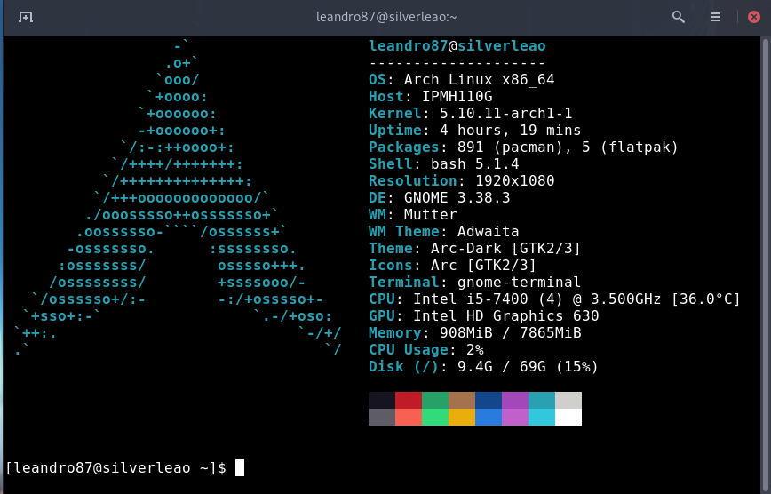Click the search magnifier icon

(679, 17)
